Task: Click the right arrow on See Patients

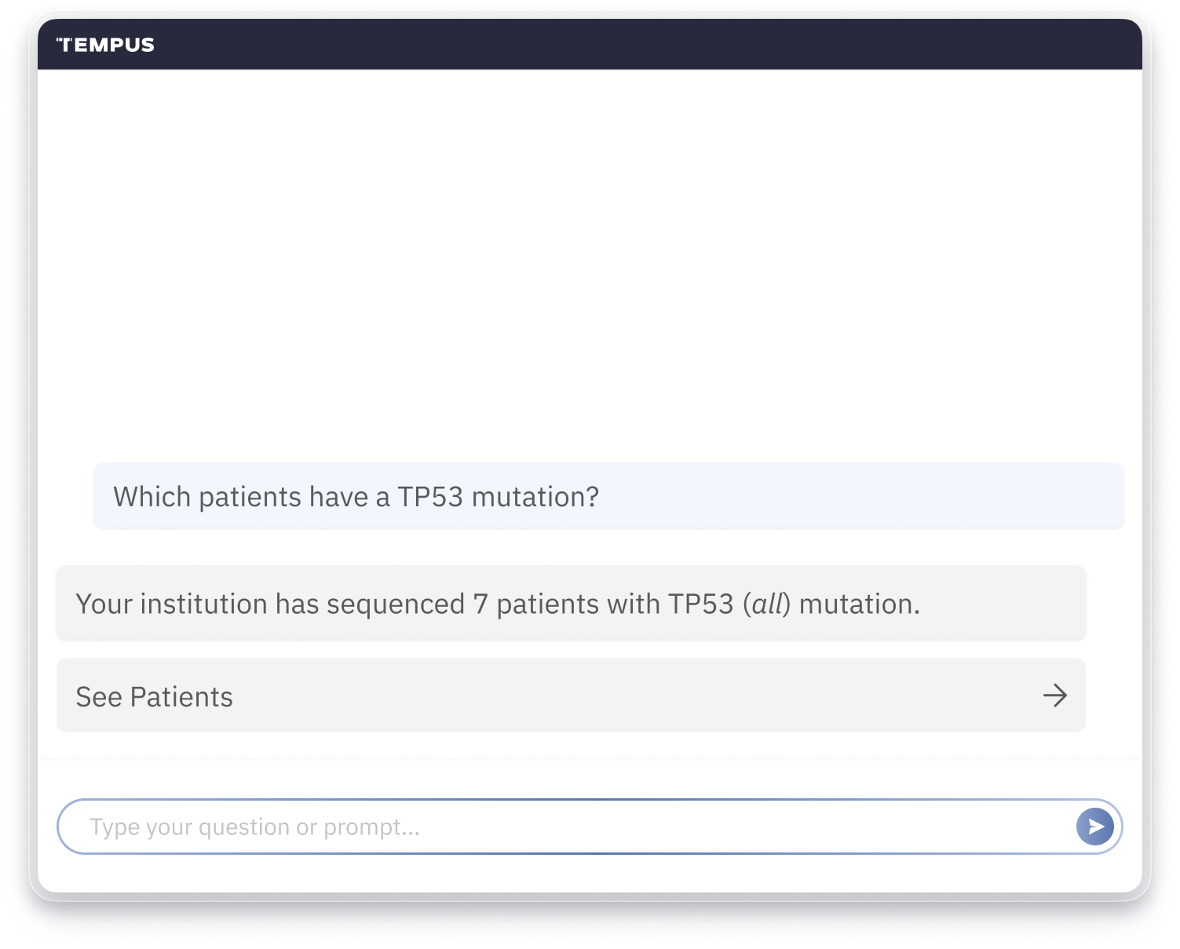Action: (x=1054, y=695)
